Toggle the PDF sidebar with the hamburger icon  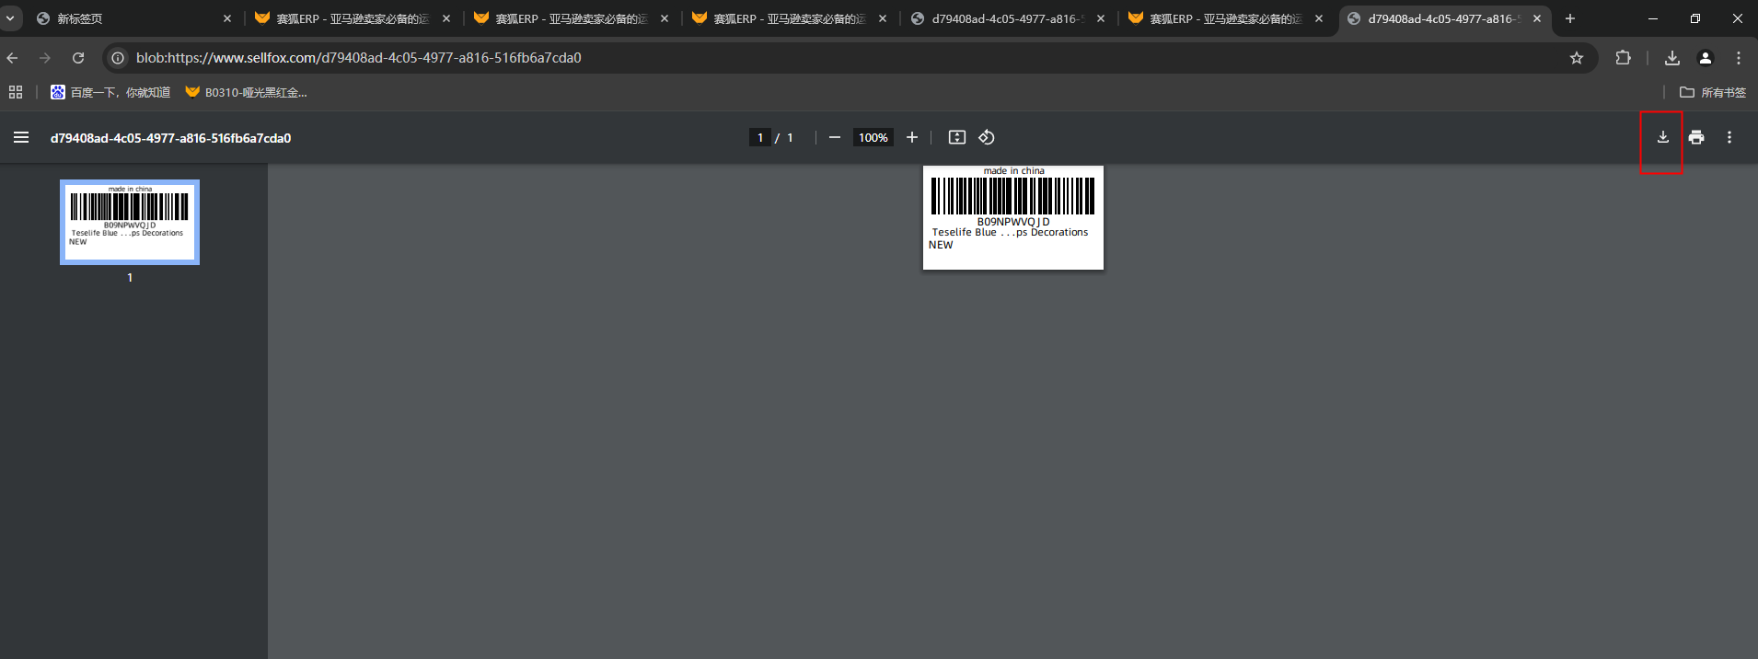pyautogui.click(x=21, y=138)
